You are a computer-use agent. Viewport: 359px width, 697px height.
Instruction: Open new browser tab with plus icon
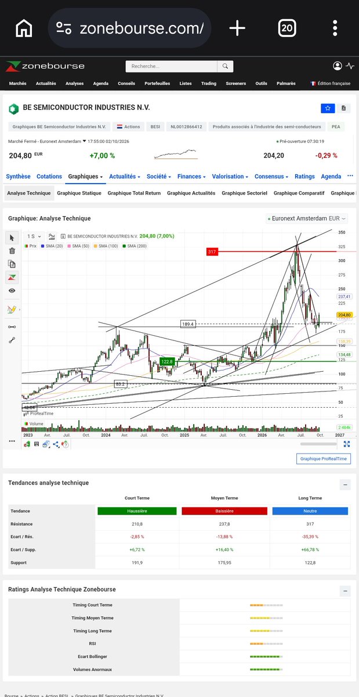(237, 28)
